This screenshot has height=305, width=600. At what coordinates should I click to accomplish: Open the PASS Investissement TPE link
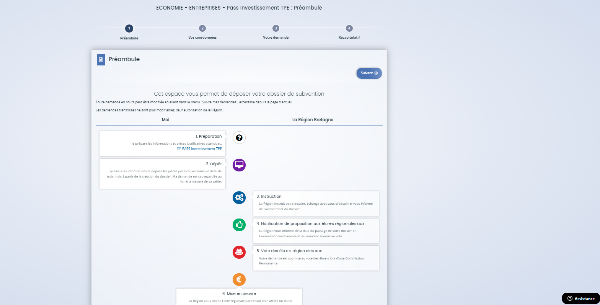pyautogui.click(x=202, y=149)
